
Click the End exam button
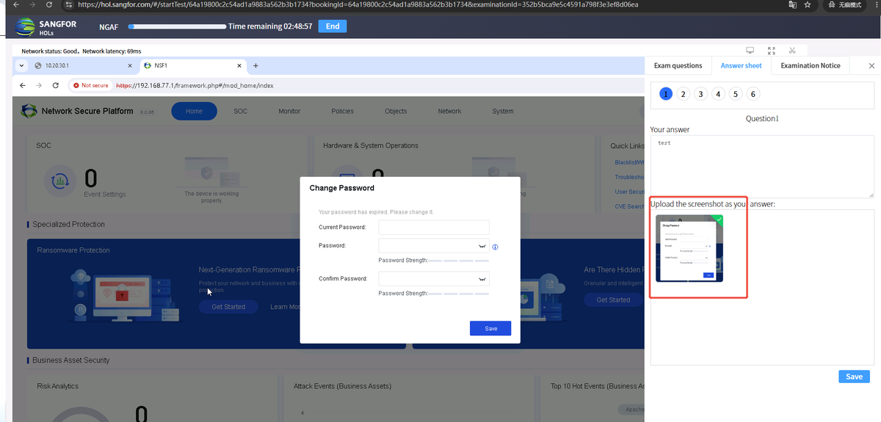point(333,26)
